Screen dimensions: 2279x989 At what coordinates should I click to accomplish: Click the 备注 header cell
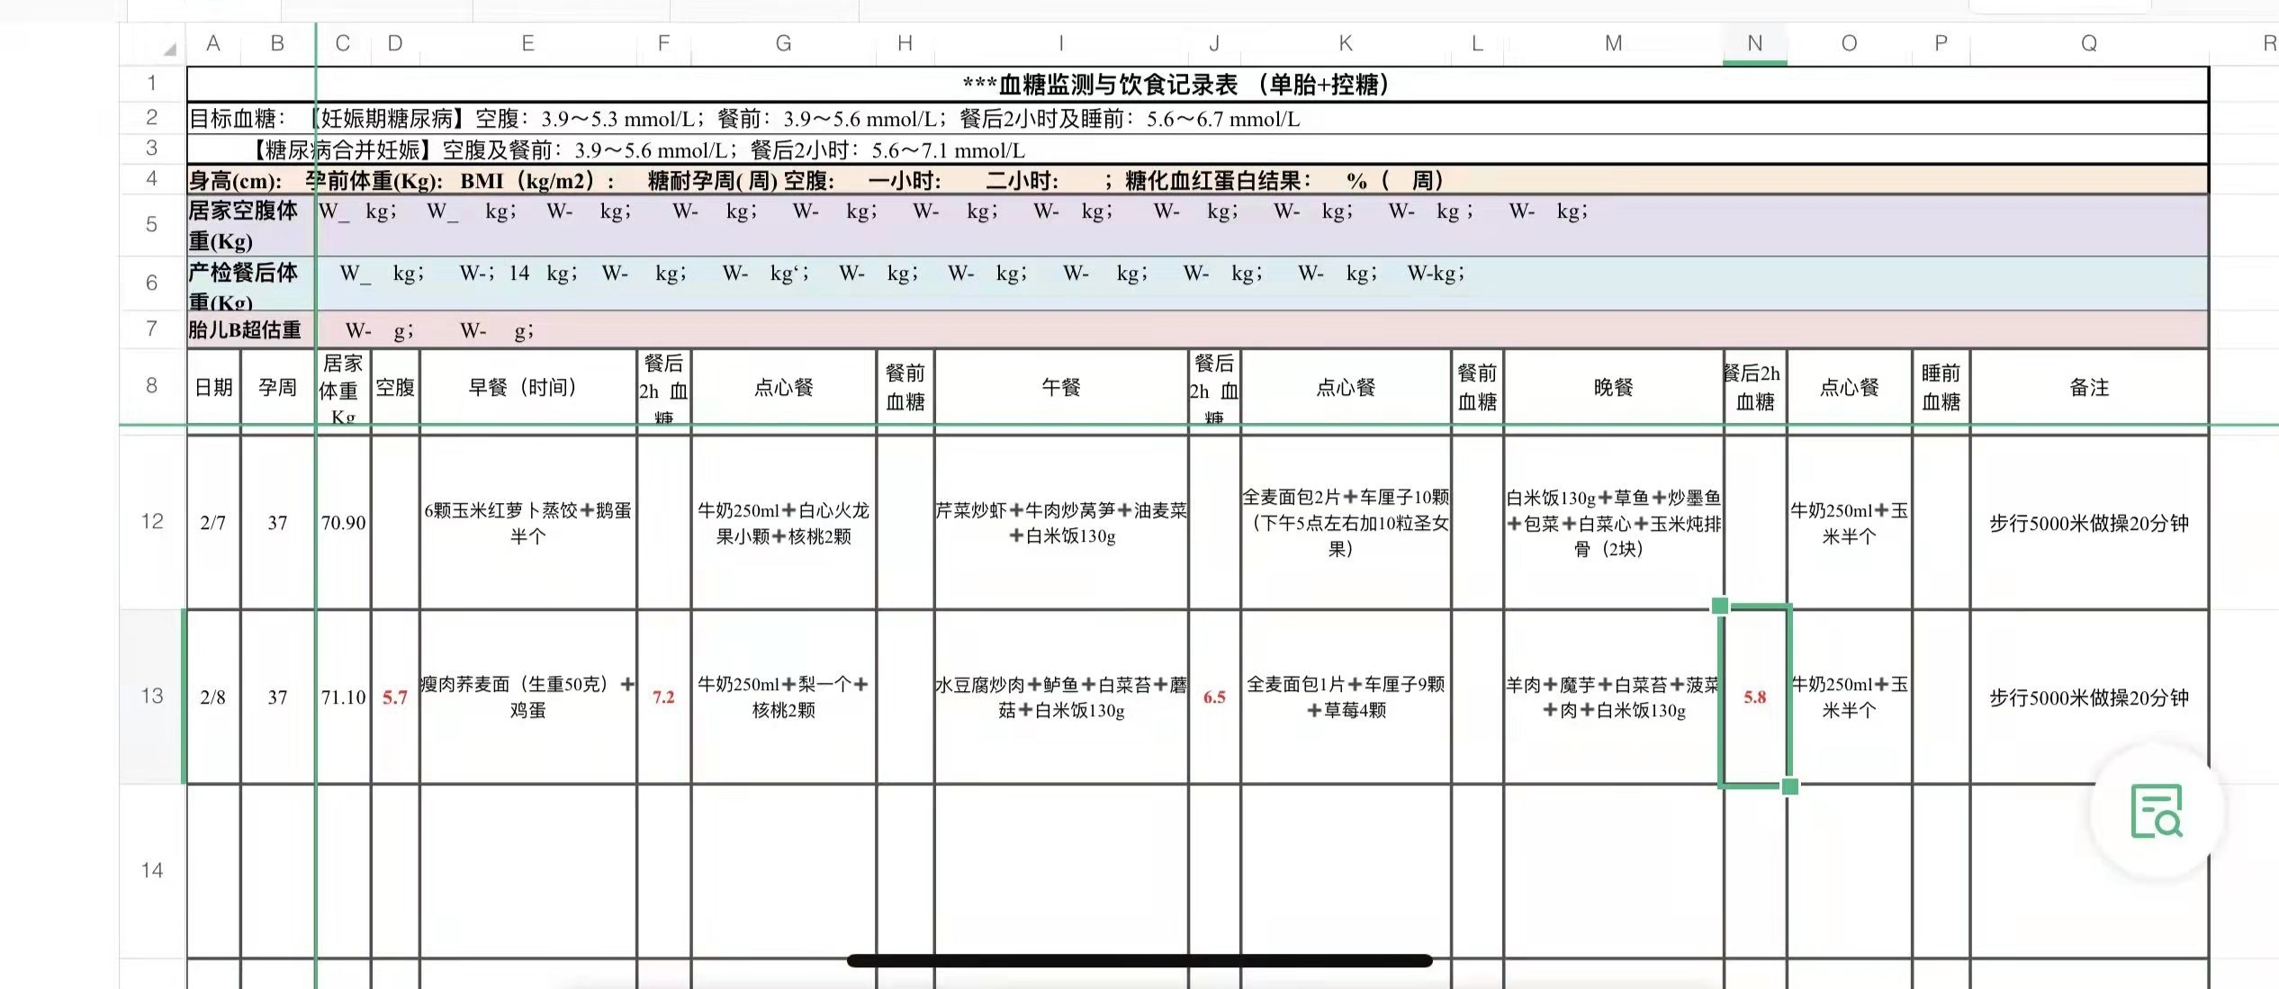(2088, 388)
